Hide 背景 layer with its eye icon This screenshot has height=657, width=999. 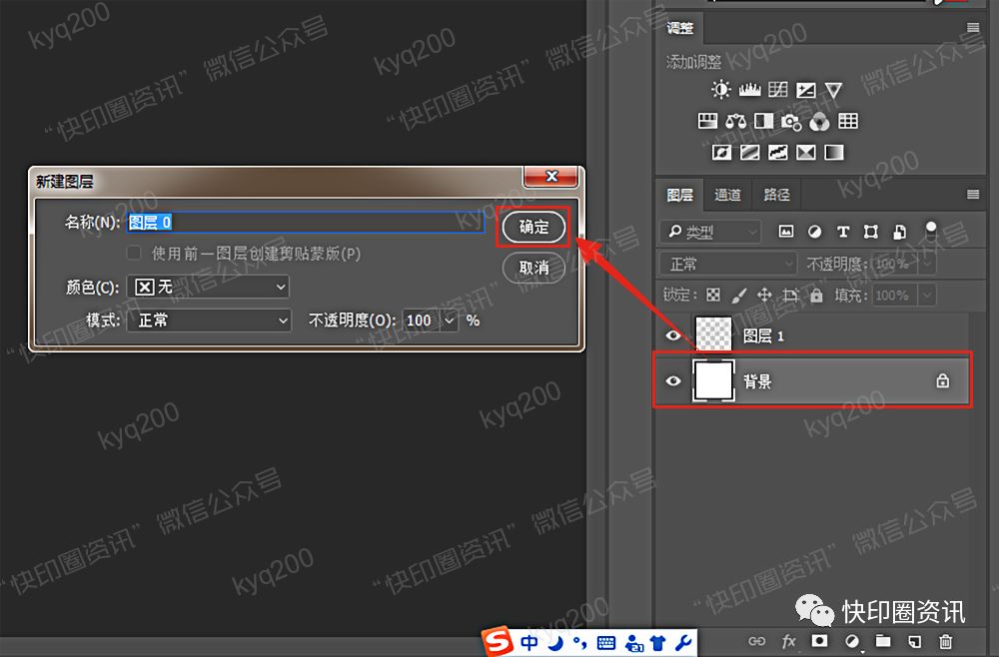(x=673, y=380)
